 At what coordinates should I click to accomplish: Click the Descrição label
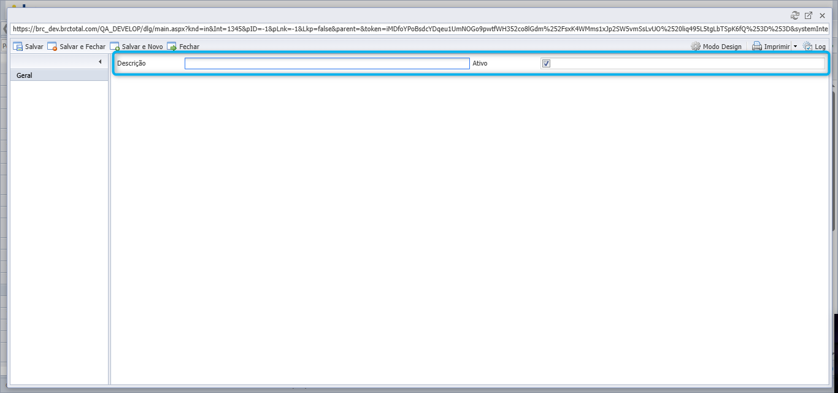(131, 63)
